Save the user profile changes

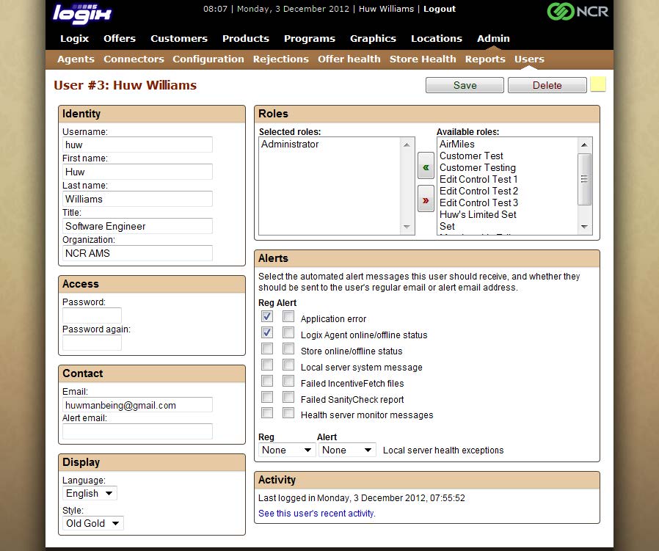tap(464, 85)
